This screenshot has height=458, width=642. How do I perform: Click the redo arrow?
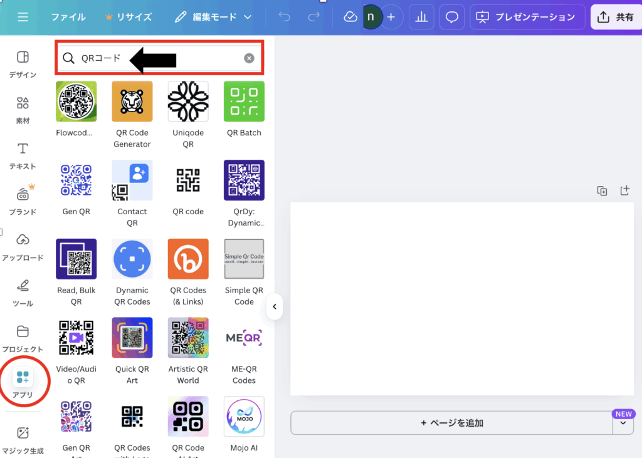pos(313,17)
